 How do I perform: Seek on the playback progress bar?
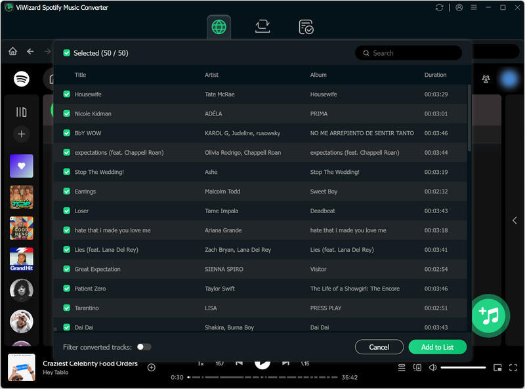pyautogui.click(x=262, y=377)
